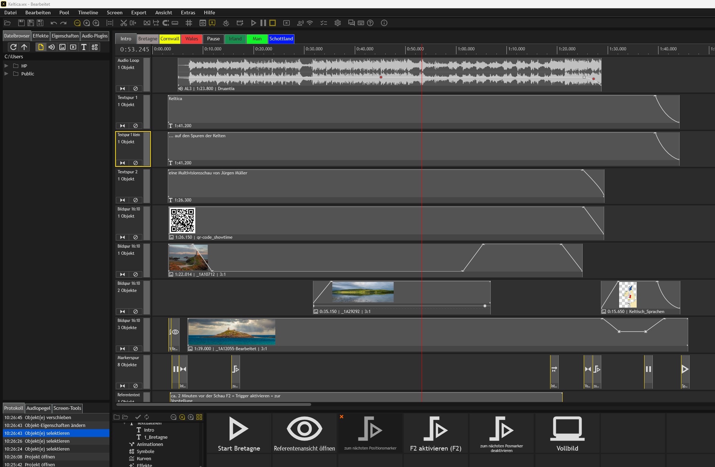Go up one folder level in file browser

click(24, 47)
